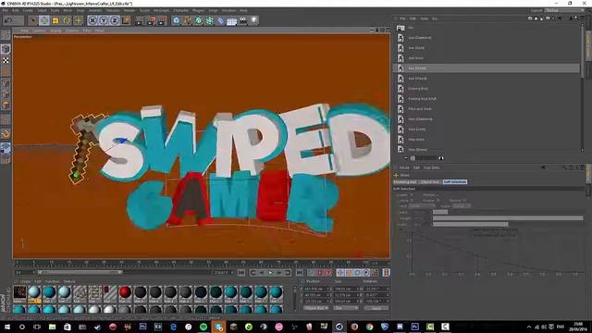
Task: Open the viewport Cameras menu
Action: click(39, 31)
